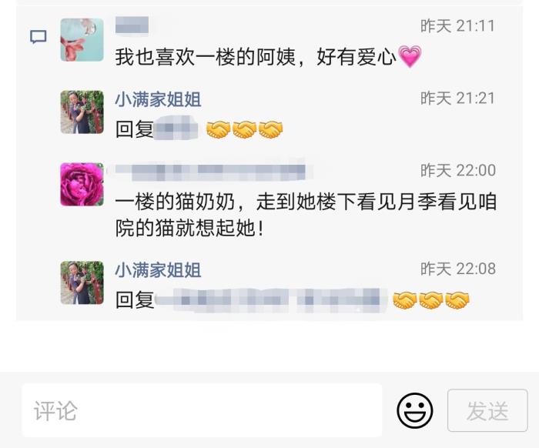Viewport: 539px width, 448px height.
Task: Tap the pink rose avatar
Action: 82,185
